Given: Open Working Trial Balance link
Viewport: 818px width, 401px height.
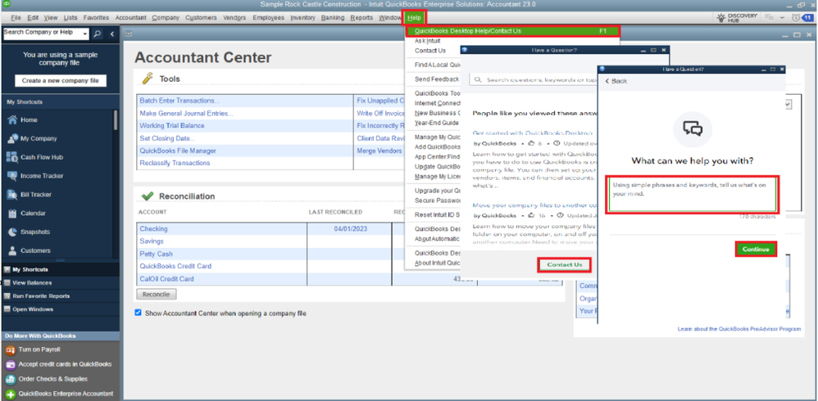Looking at the screenshot, I should (x=171, y=125).
